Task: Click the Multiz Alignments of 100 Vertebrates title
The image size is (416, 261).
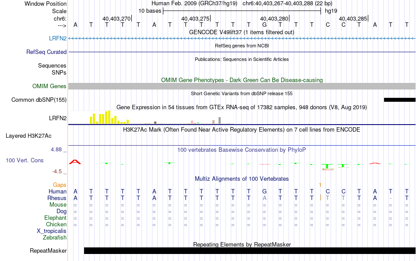Action: [242, 179]
